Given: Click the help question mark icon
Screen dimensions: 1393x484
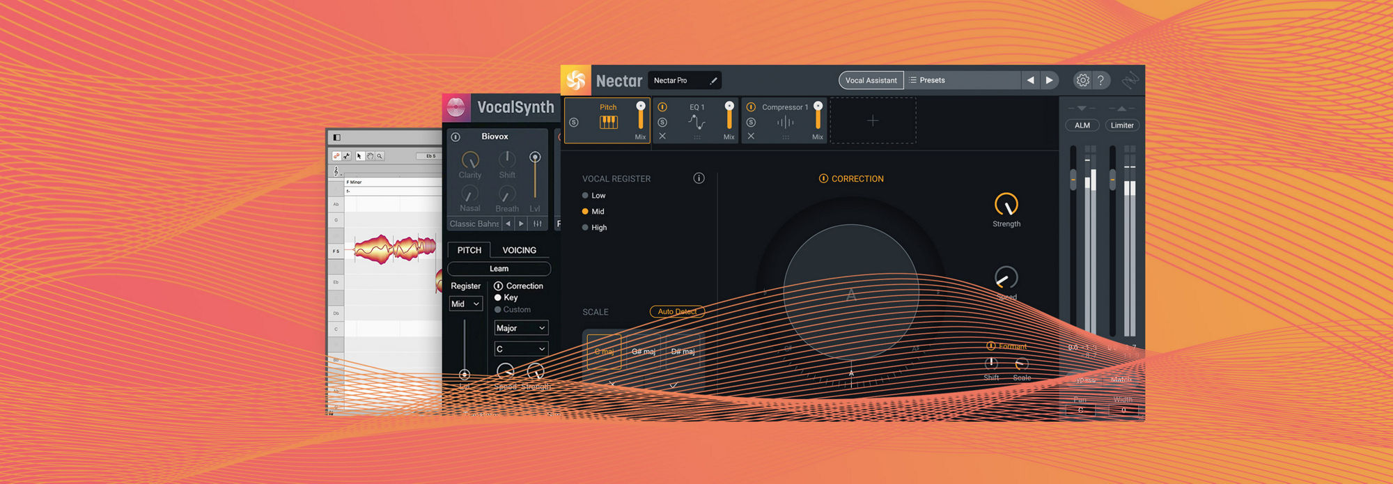Looking at the screenshot, I should coord(1100,80).
